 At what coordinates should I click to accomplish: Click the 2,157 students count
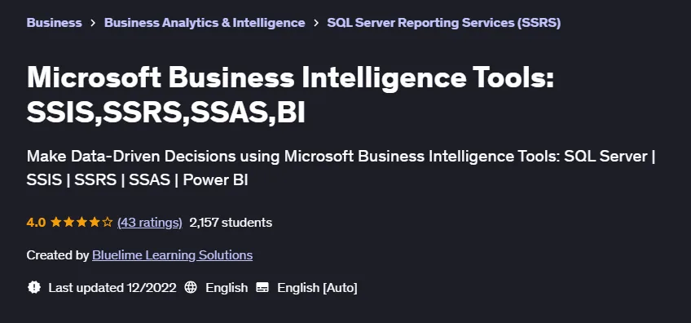[231, 223]
